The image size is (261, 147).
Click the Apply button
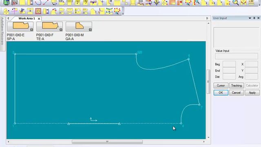coord(252,93)
